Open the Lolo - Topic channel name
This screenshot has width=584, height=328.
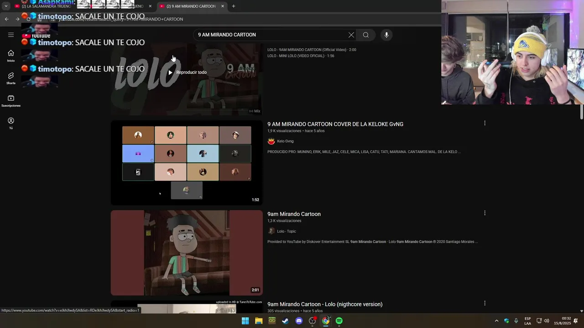pos(287,231)
